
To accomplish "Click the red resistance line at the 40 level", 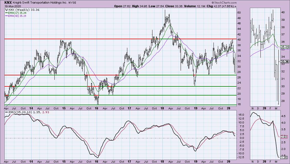I will 120,39.
